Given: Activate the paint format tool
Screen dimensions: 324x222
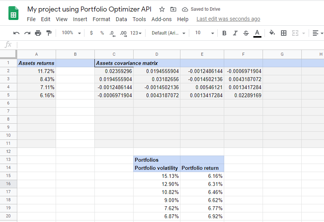Looking at the screenshot, I should pyautogui.click(x=49, y=33).
